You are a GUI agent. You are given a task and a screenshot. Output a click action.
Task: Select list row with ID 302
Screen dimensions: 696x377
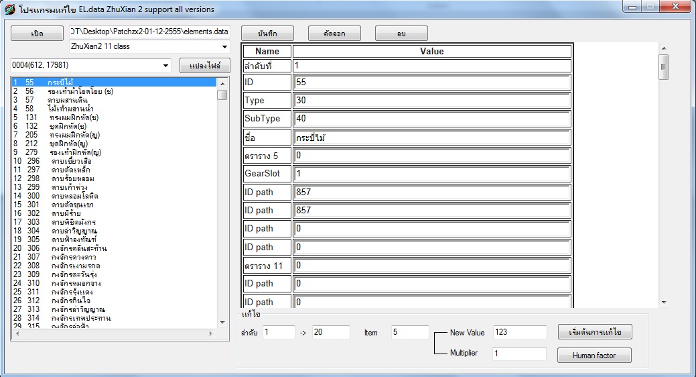coord(114,213)
